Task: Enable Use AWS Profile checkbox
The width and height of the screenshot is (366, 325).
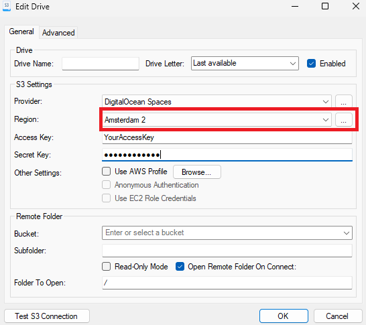Action: point(106,172)
